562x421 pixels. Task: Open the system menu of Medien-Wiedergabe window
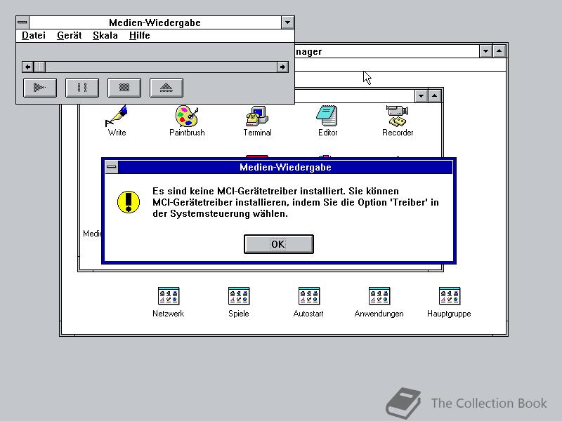coord(22,22)
